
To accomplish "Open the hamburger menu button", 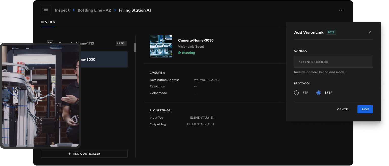I will pos(46,10).
